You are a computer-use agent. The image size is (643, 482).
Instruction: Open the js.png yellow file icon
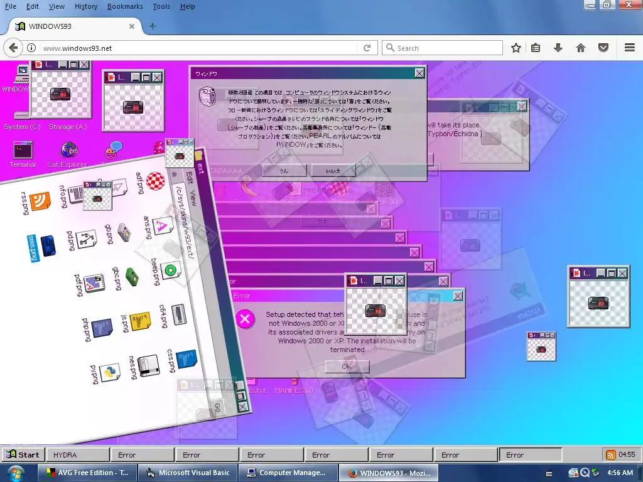tap(140, 322)
